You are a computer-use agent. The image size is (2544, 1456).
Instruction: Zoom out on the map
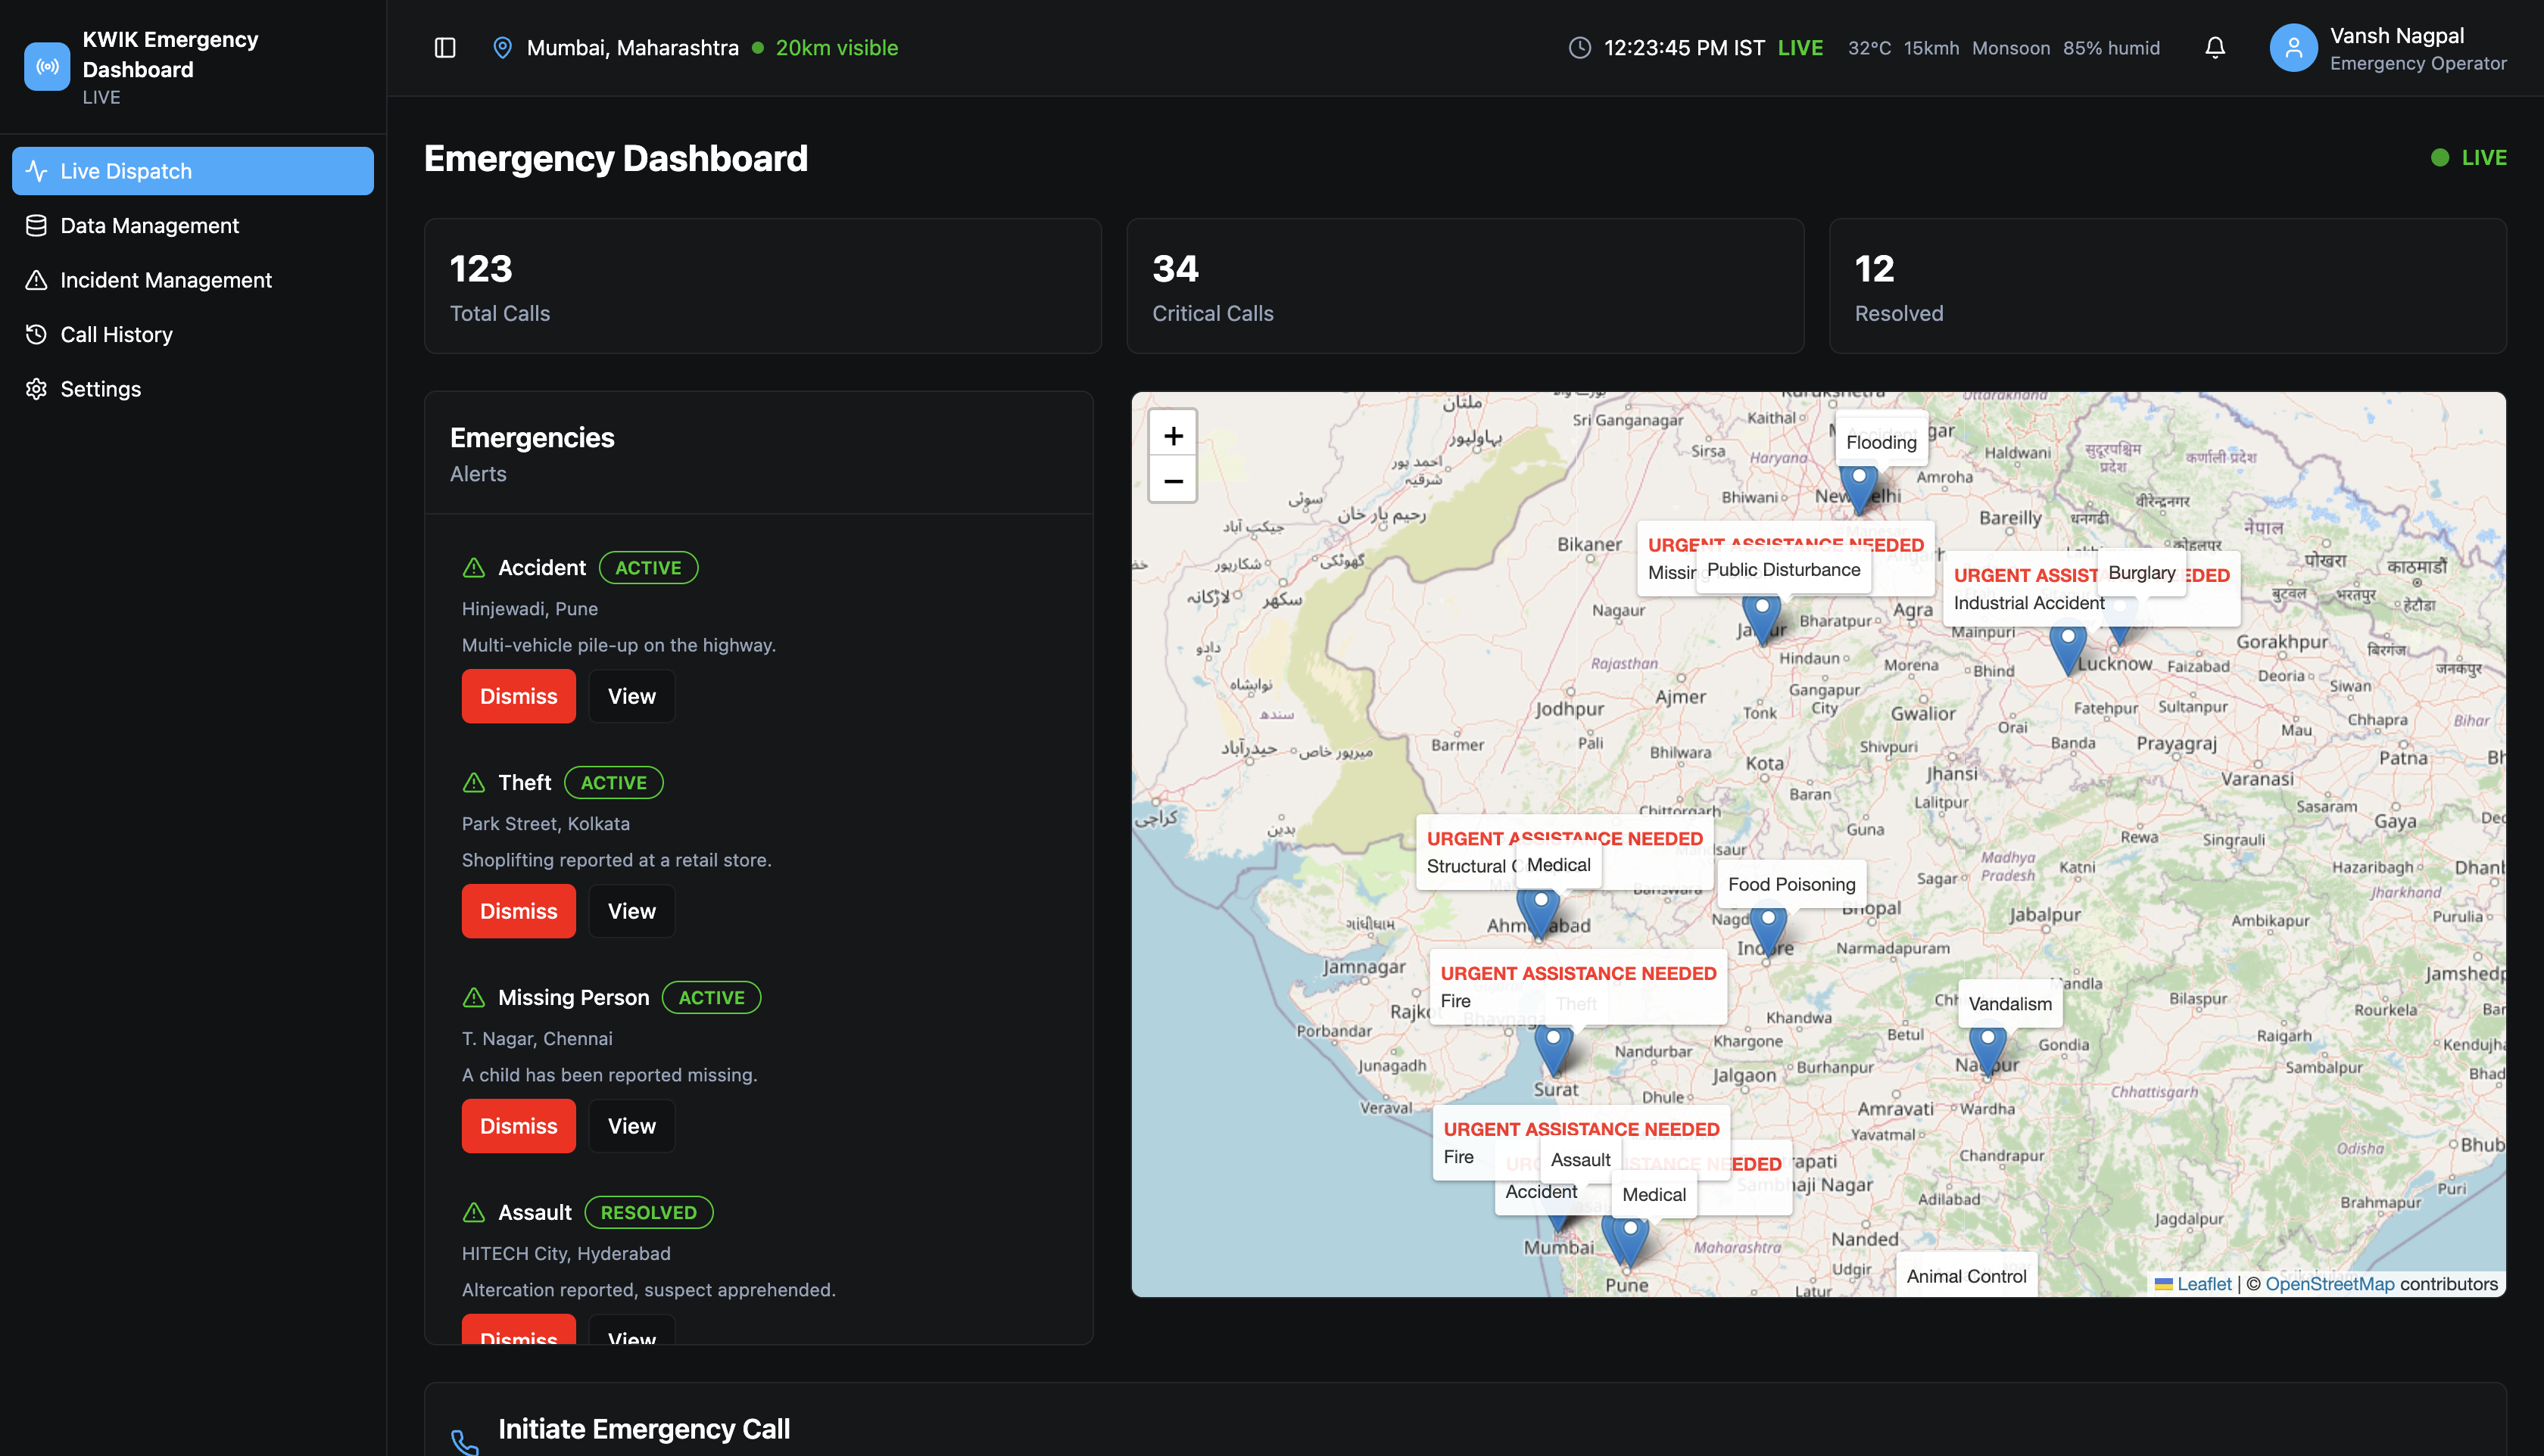[1173, 481]
